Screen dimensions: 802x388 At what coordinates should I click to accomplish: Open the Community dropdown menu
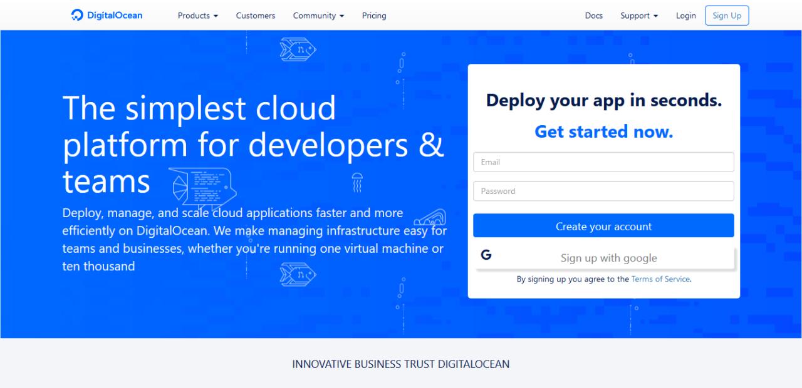318,16
